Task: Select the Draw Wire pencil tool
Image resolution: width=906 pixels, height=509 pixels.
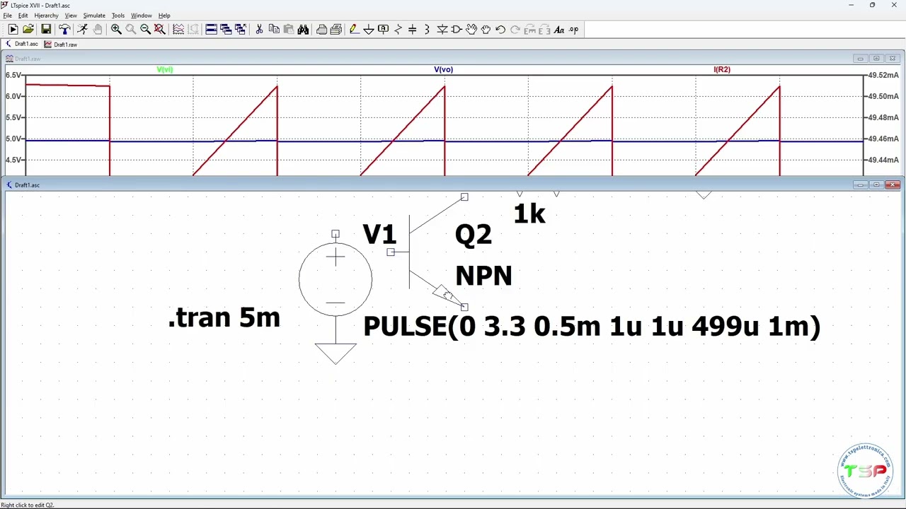Action: tap(354, 30)
